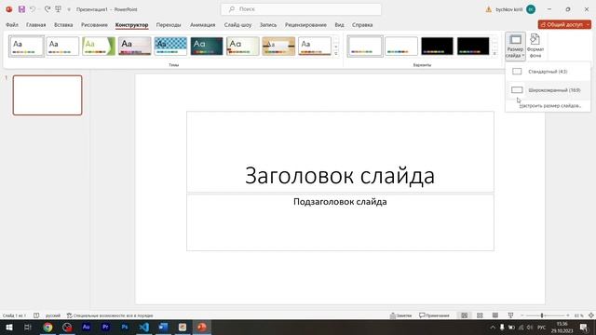Open the Файл menu
Image resolution: width=596 pixels, height=335 pixels.
[12, 25]
